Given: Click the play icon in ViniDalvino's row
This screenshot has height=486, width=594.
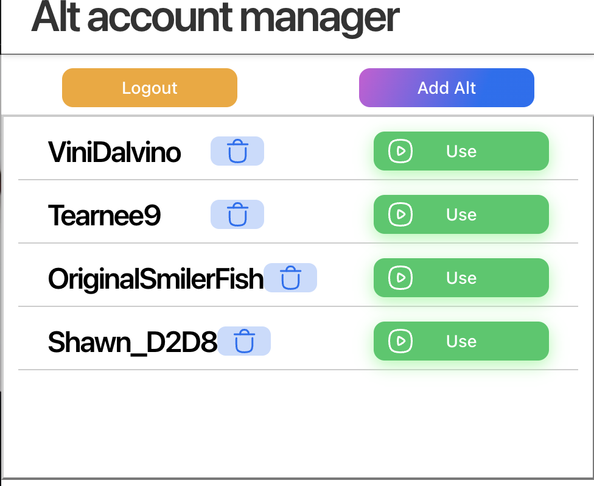Looking at the screenshot, I should point(400,151).
